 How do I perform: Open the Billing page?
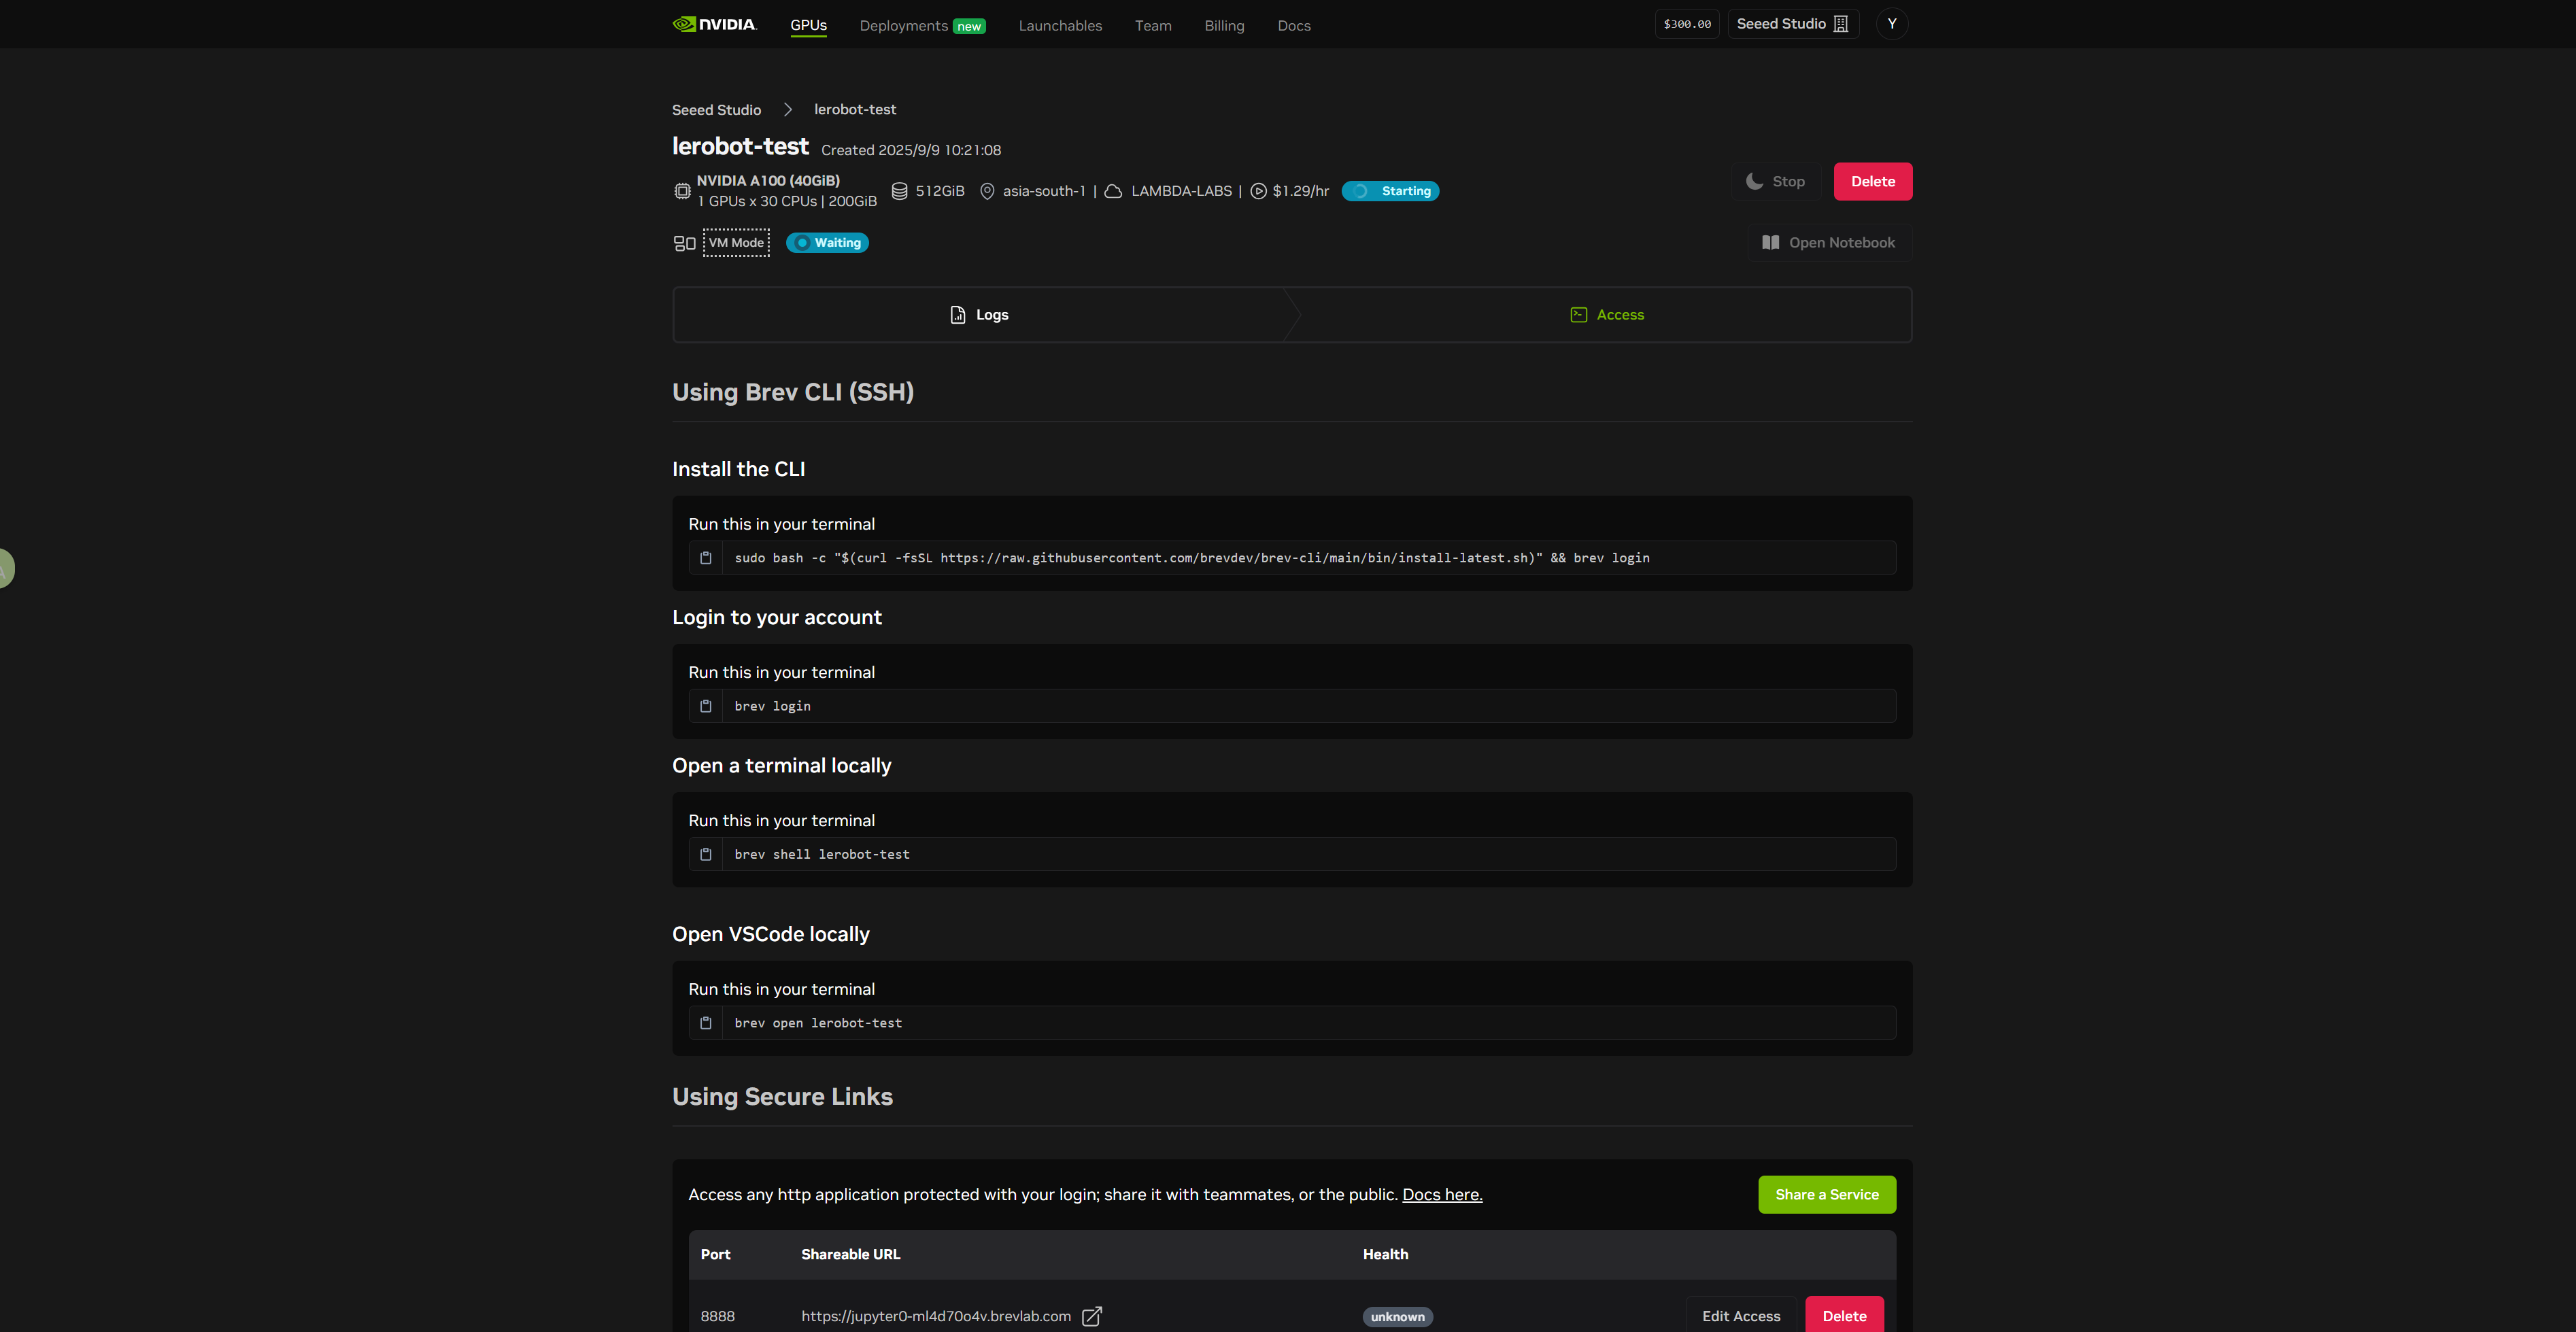click(x=1224, y=25)
